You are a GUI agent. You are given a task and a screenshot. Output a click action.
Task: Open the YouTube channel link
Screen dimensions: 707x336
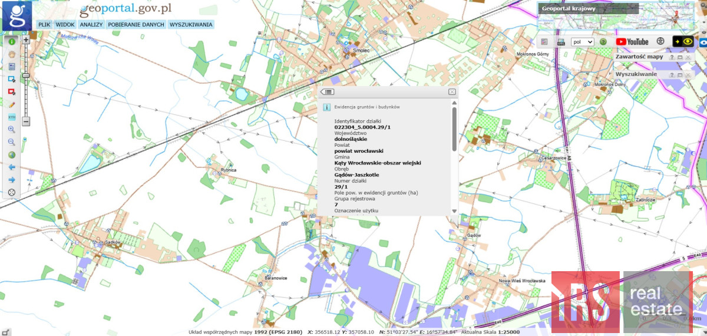coord(632,42)
